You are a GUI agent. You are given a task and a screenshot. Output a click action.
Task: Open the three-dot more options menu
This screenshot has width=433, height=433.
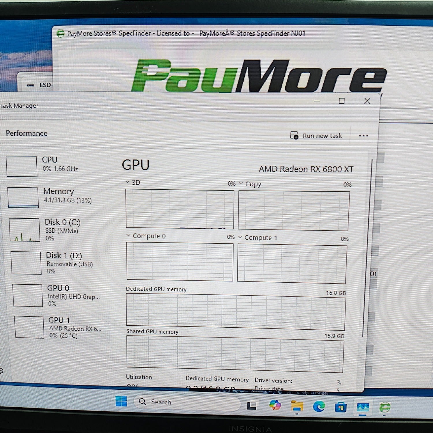click(363, 136)
